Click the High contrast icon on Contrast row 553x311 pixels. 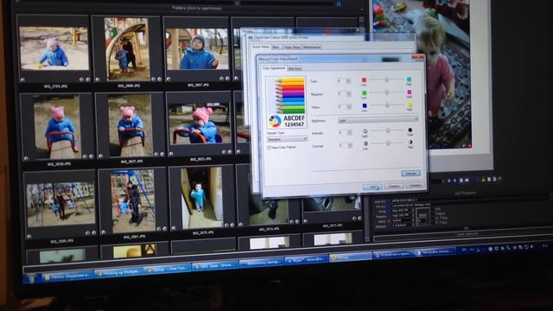410,143
